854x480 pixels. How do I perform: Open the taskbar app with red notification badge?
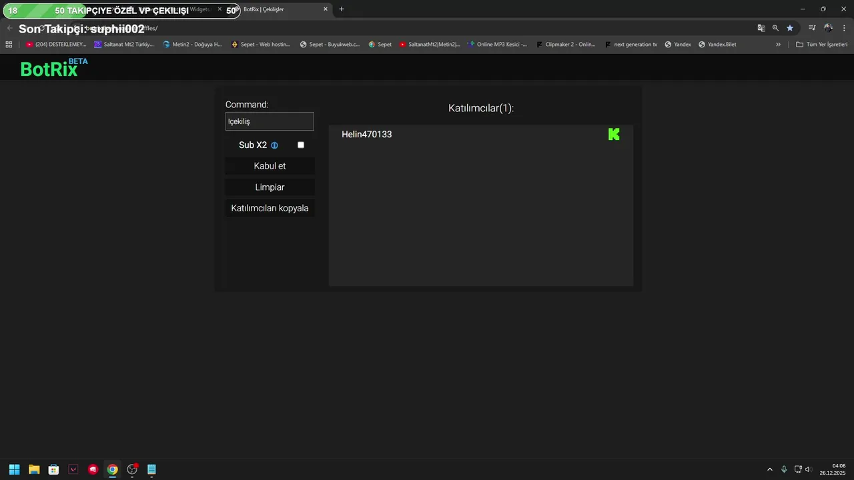coord(132,469)
